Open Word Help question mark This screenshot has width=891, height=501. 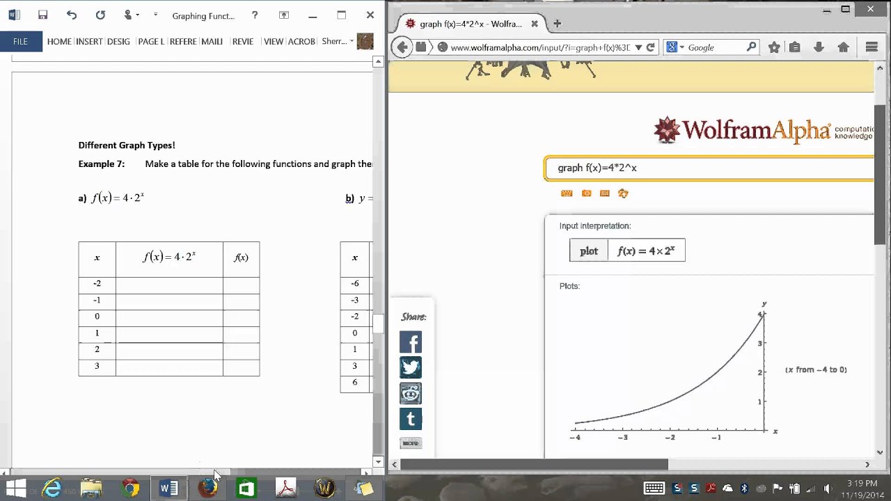click(255, 15)
